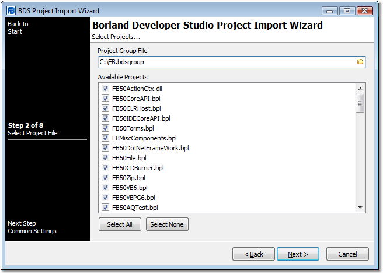
Task: Click the folder browse icon in Project Group File
Action: [x=360, y=62]
